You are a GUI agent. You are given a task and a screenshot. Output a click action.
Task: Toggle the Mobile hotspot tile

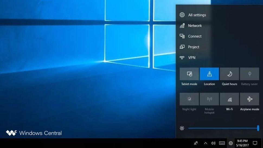(209, 99)
